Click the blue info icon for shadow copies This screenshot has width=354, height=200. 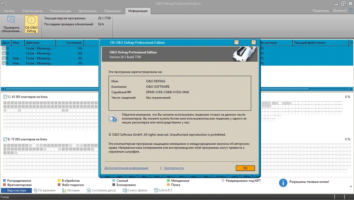click(x=283, y=183)
